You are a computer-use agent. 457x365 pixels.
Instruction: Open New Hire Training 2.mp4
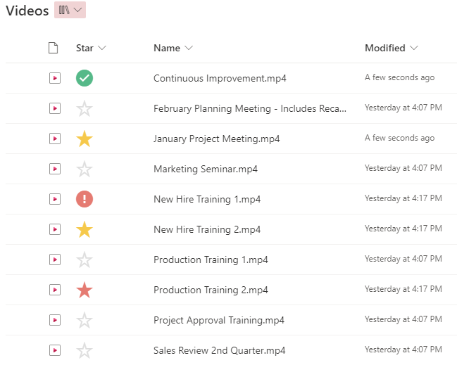[x=207, y=230]
